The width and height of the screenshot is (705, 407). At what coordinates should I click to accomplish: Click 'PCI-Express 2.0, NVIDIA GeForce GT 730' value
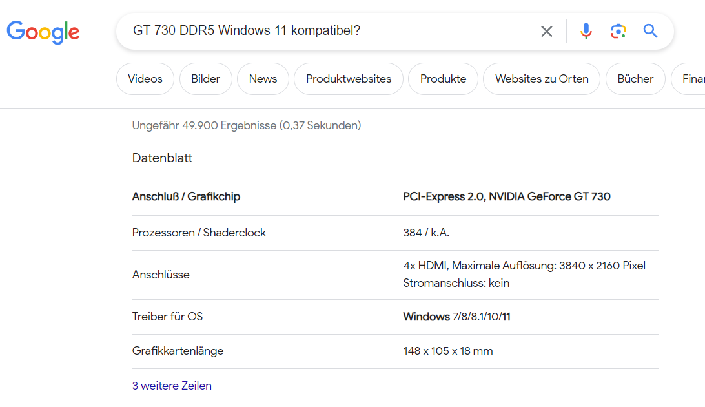pyautogui.click(x=507, y=196)
